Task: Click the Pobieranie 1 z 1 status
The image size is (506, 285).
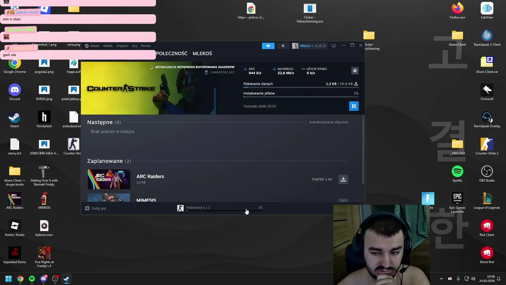Action: click(198, 207)
